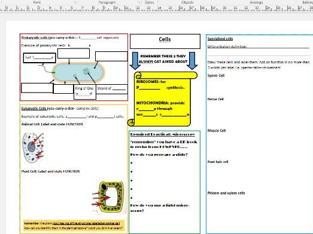Click the 'Objects' ribbon group label
Viewport: 313px width, 234px height.
[187, 2]
